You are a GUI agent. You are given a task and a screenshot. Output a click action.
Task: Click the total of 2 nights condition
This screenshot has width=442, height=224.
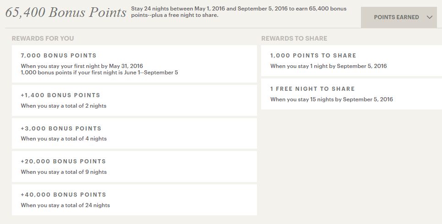pos(64,106)
